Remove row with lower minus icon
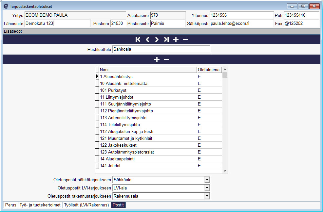Image resolution: width=323 pixels, height=212 pixels. [166, 59]
